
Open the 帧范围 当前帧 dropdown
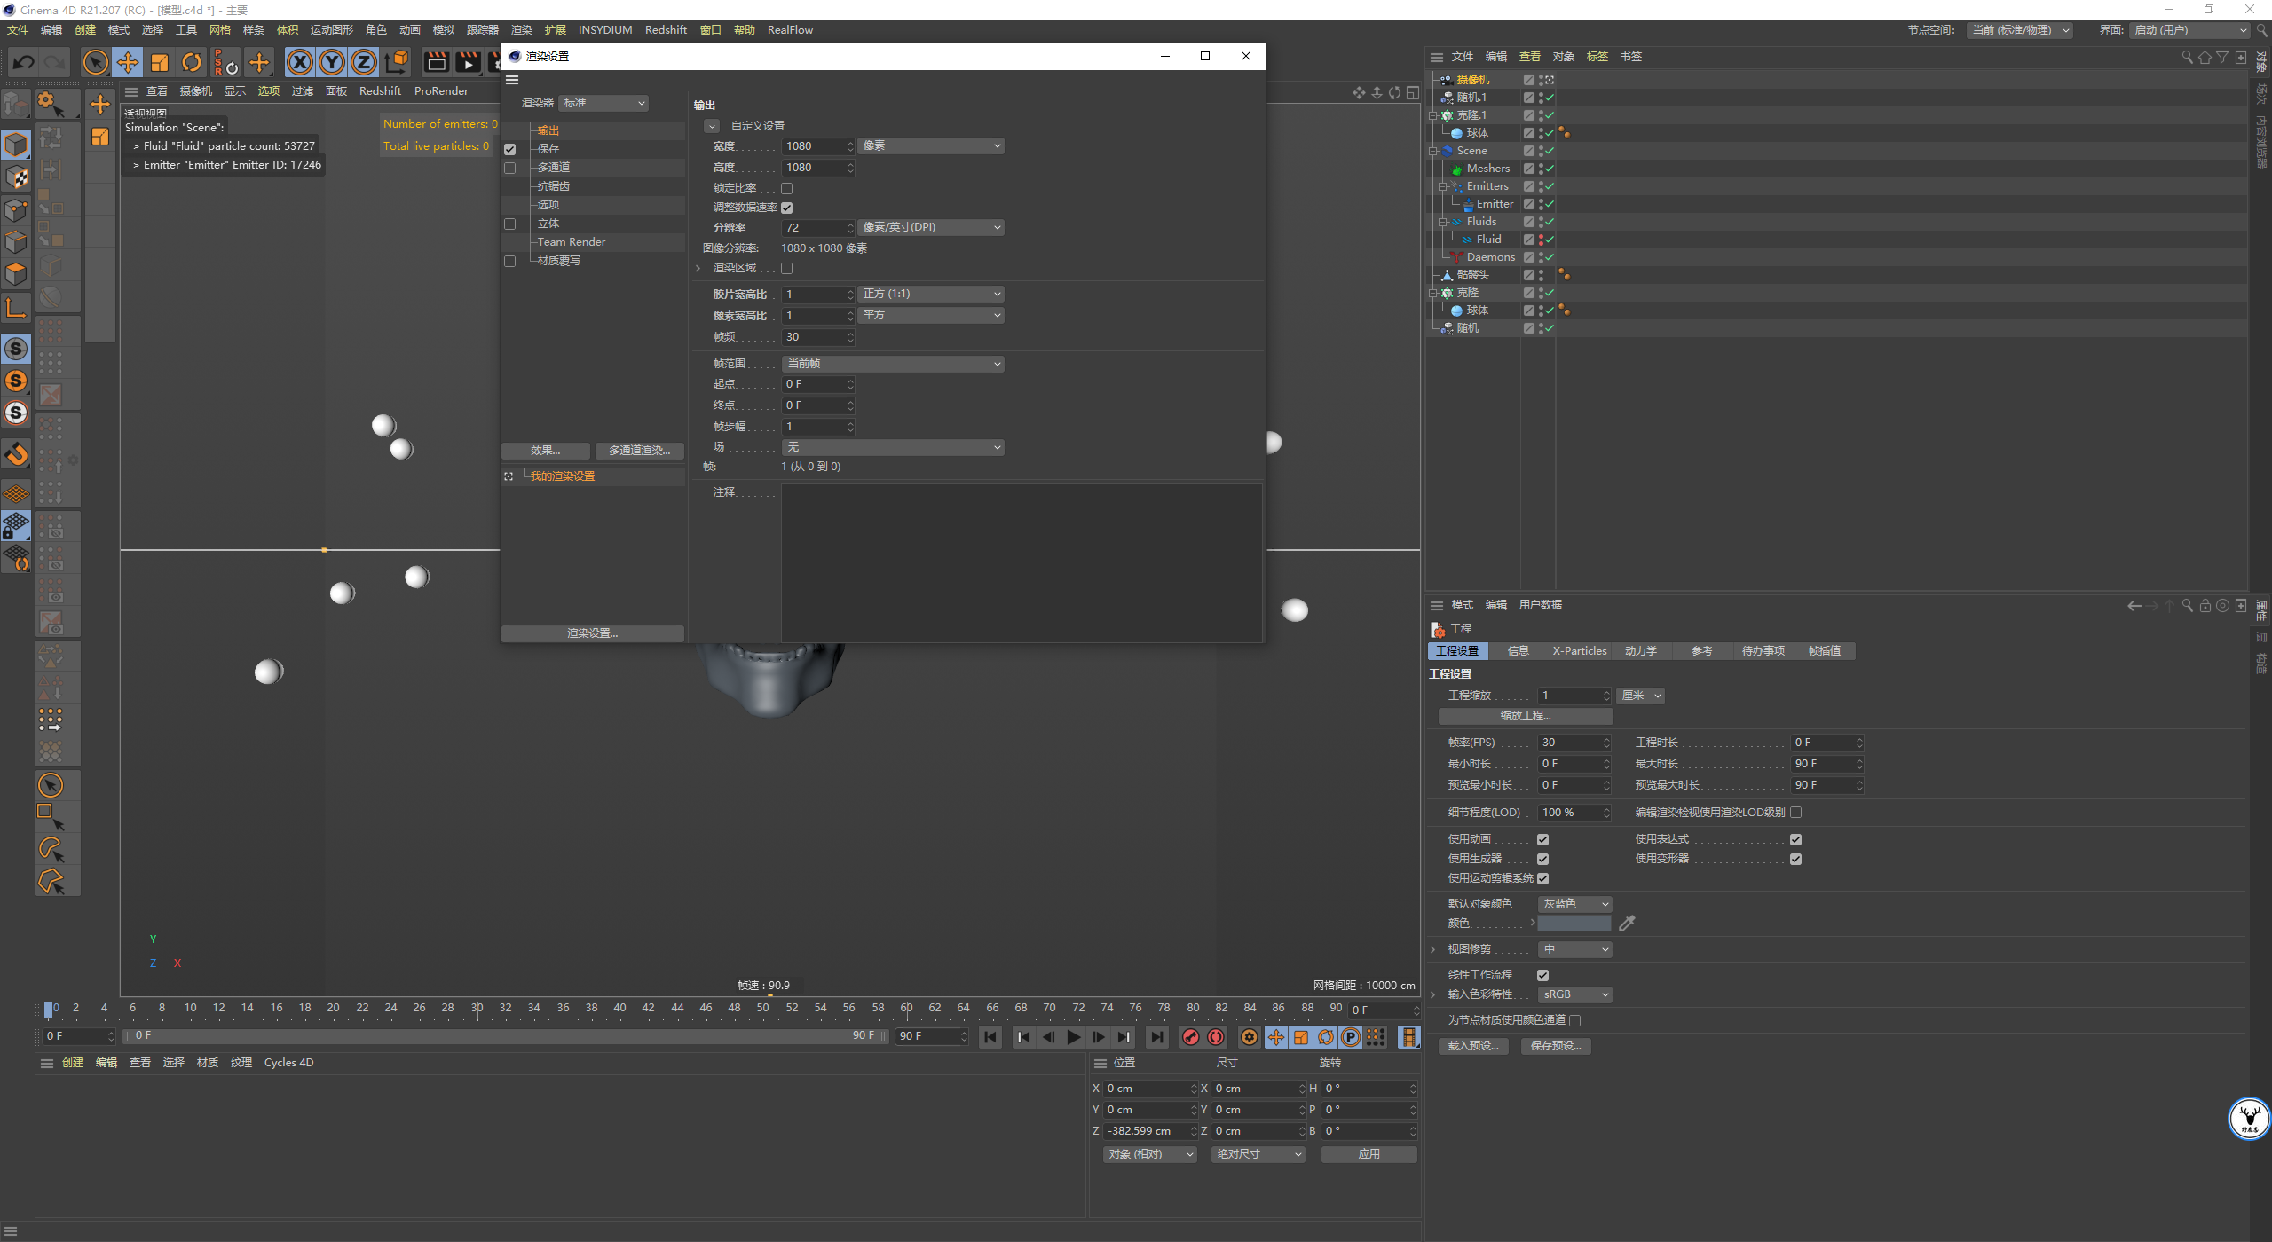tap(893, 365)
